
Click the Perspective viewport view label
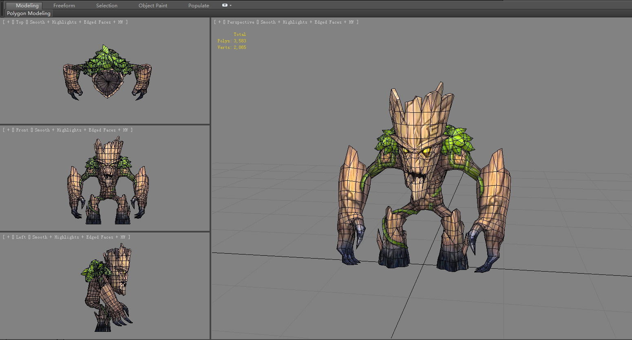[241, 22]
